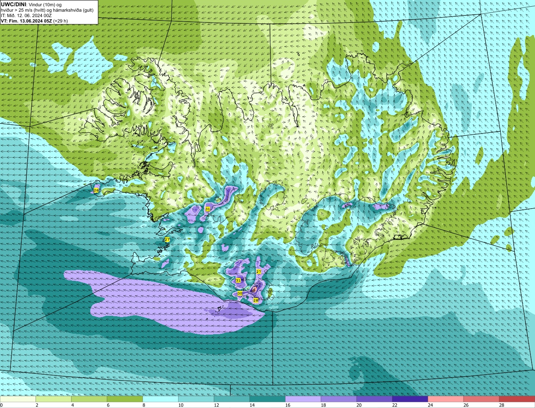
Task: Choose the 10–12 m/s light turquoise swatch
Action: (196, 399)
